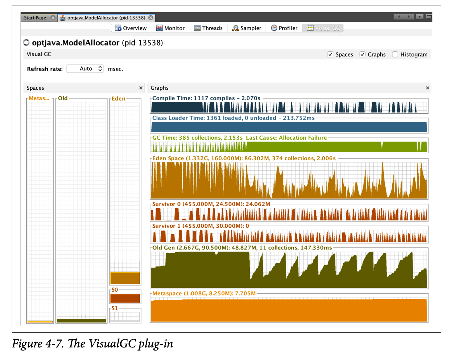Open the Overview tab
This screenshot has height=356, width=455.
(131, 28)
